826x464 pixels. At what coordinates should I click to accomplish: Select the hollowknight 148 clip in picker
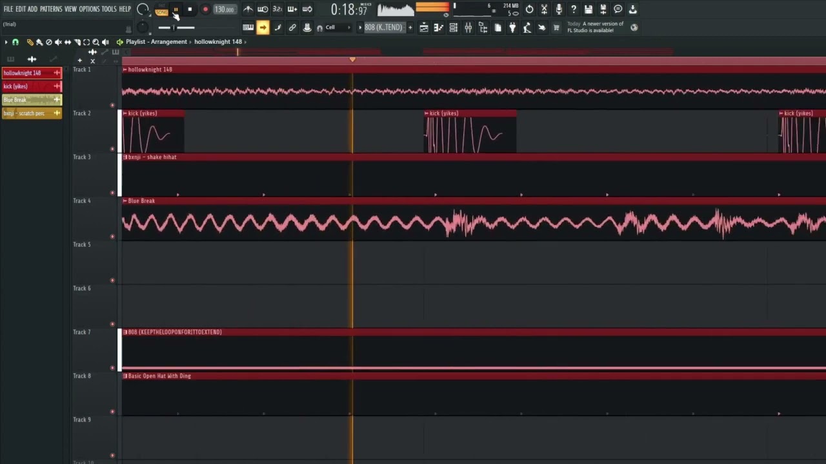coord(32,73)
